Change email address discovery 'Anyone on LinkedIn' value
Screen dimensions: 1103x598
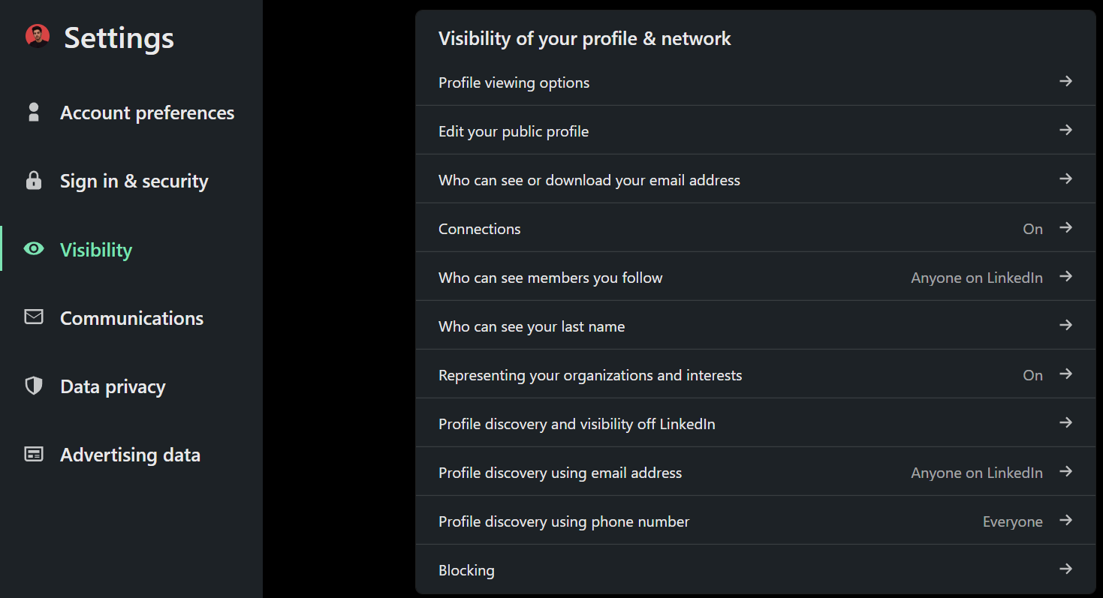coord(976,473)
